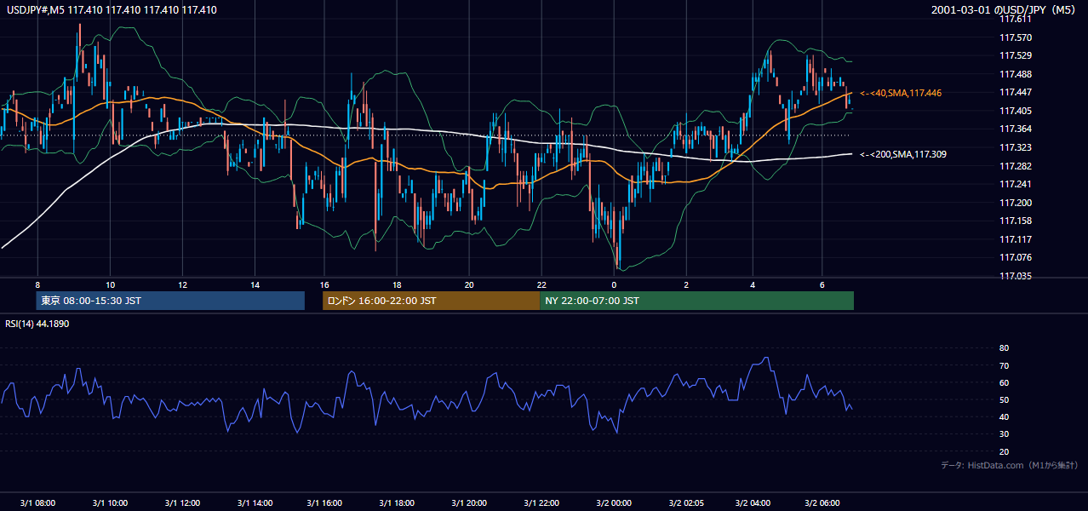Click price axis value 117.158
The height and width of the screenshot is (511, 1088).
[x=1015, y=221]
